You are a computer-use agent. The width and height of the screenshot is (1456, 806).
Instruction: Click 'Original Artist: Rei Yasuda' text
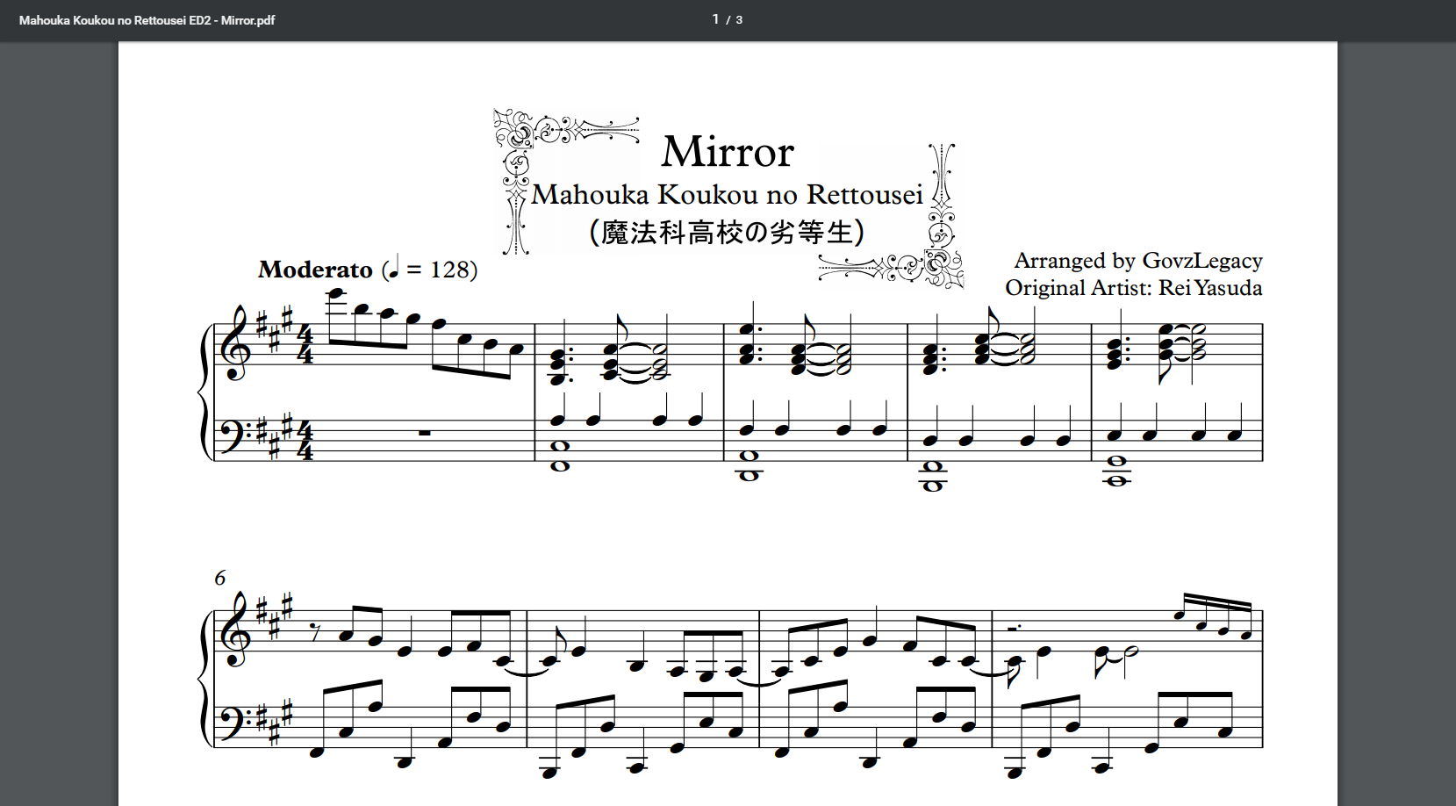click(x=1133, y=288)
